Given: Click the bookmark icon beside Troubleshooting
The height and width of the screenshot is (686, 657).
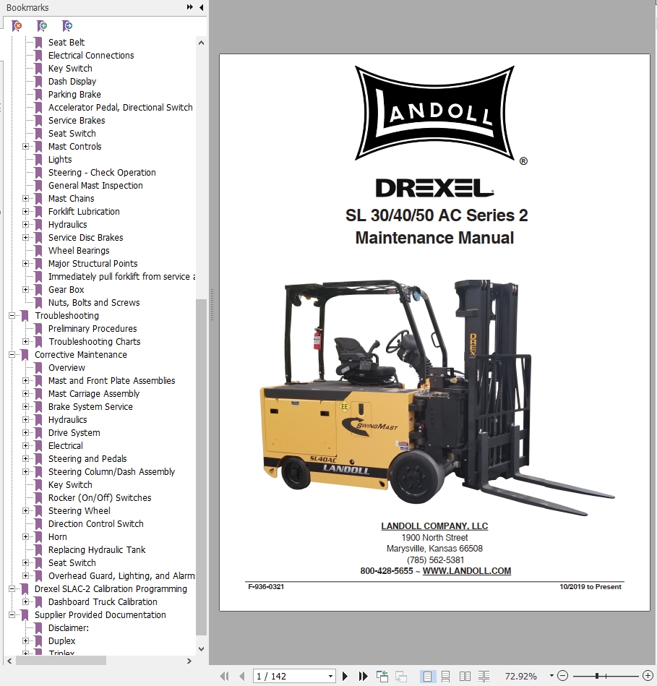Looking at the screenshot, I should (25, 316).
